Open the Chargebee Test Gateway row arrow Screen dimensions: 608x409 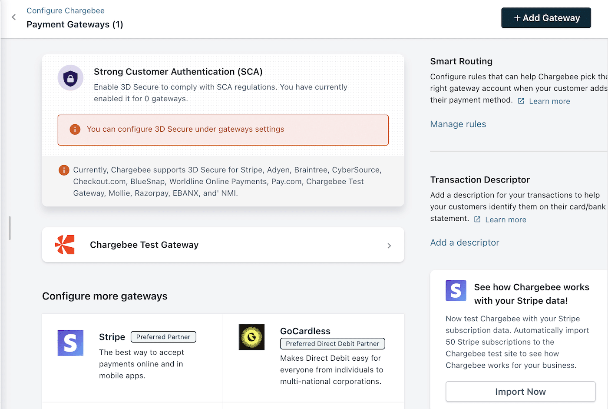(389, 245)
